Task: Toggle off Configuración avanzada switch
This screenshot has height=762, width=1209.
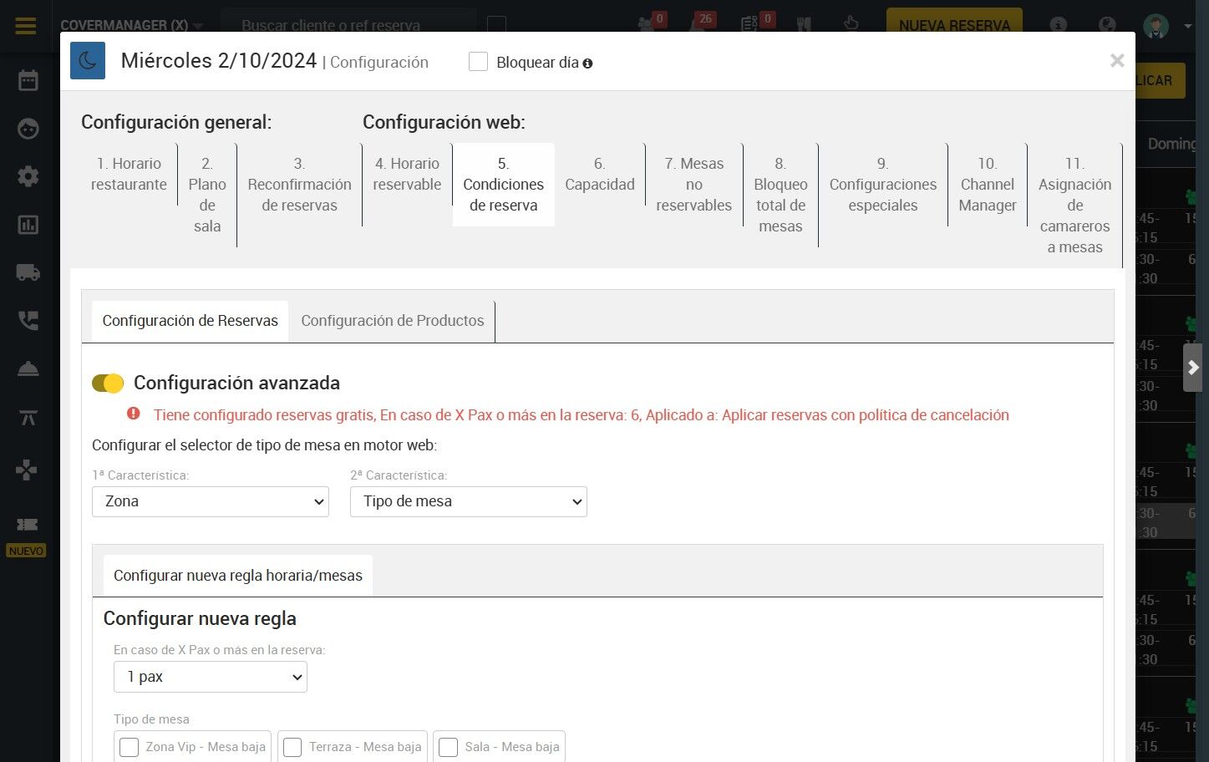Action: pos(108,383)
